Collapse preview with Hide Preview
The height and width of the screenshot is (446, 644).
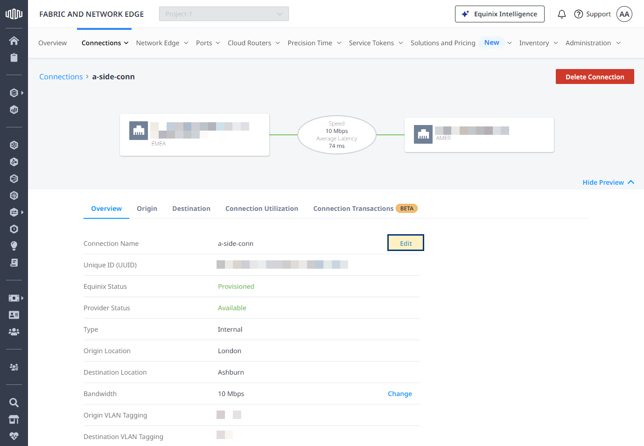(x=608, y=182)
